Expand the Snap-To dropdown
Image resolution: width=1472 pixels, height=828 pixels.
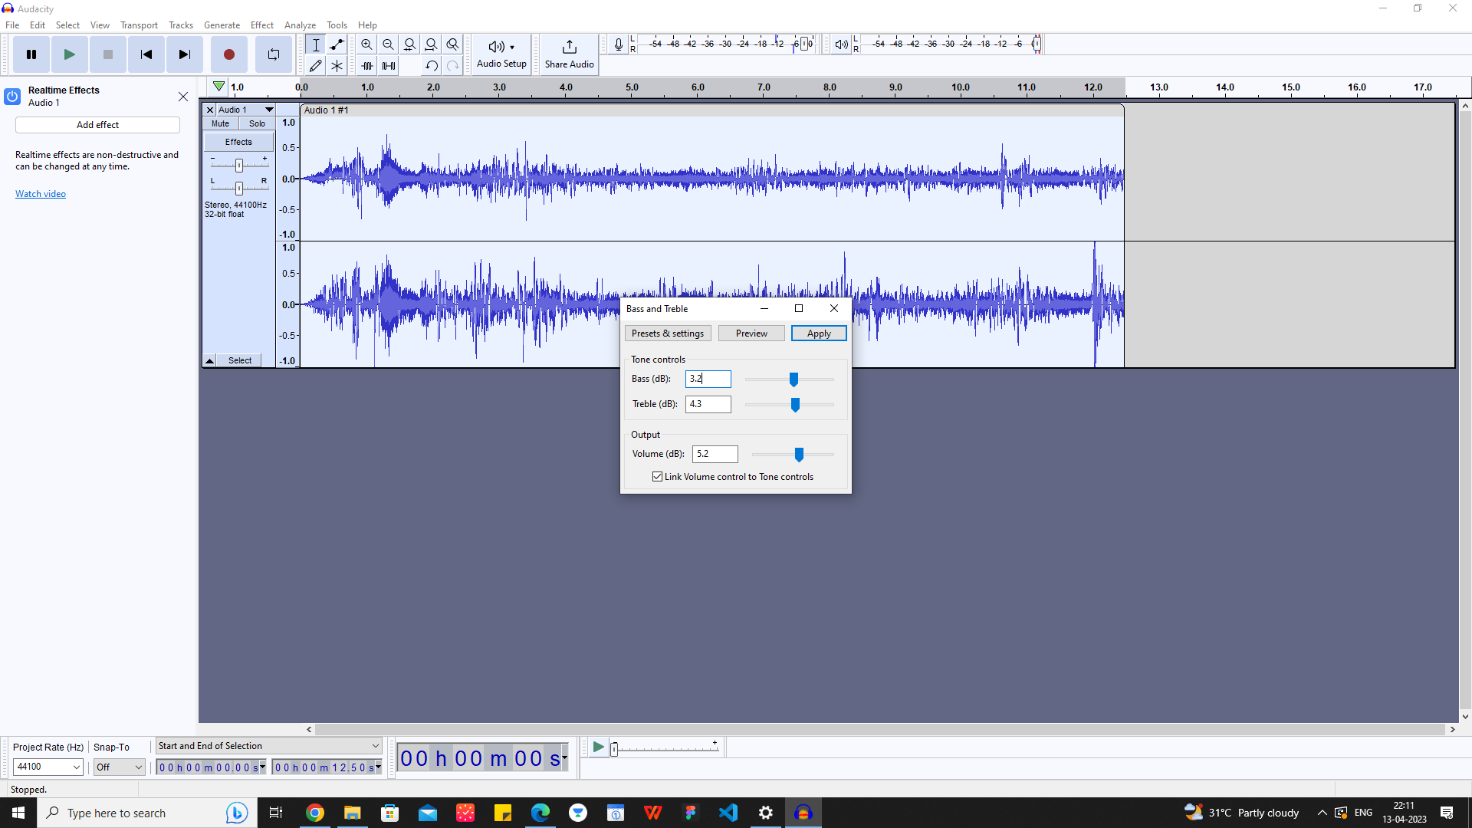(120, 767)
